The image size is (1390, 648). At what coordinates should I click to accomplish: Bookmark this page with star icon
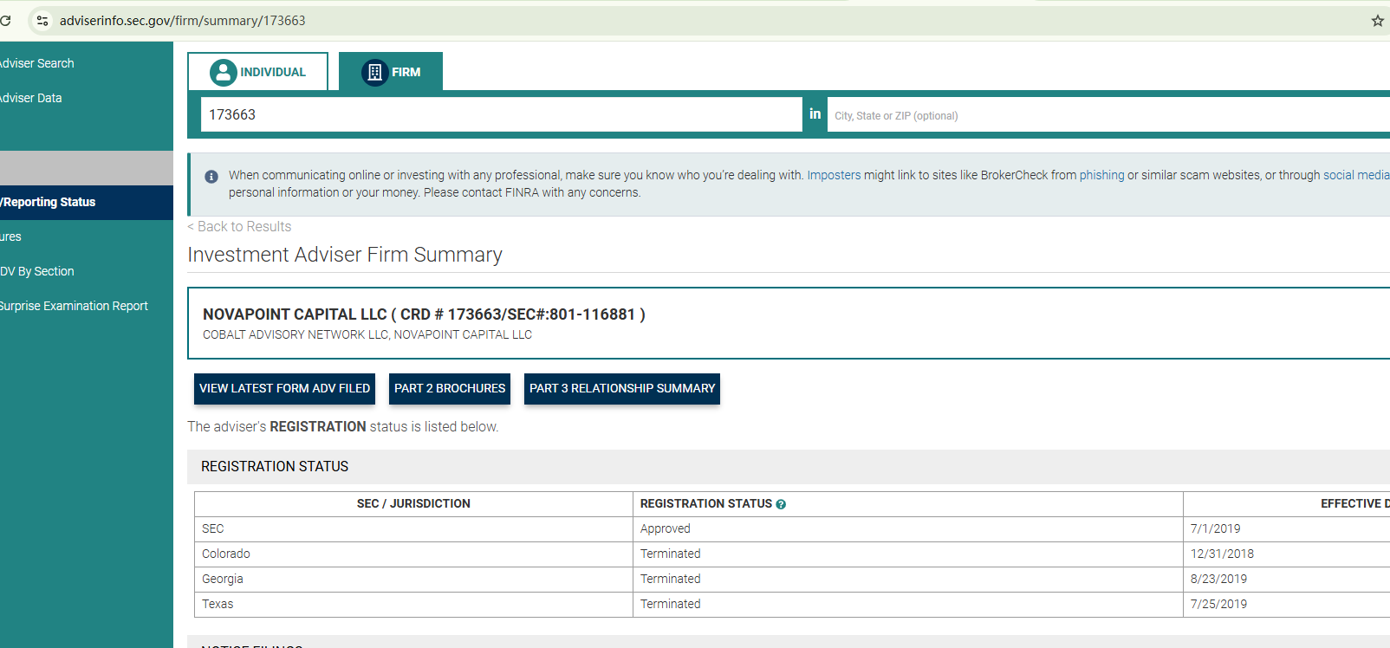[1377, 21]
